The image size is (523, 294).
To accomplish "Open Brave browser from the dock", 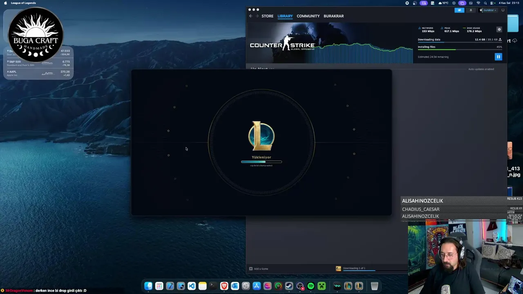I will [224, 286].
